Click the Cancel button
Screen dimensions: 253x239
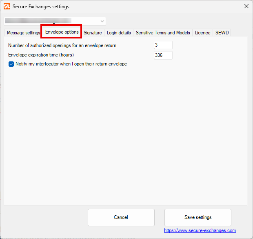(121, 217)
